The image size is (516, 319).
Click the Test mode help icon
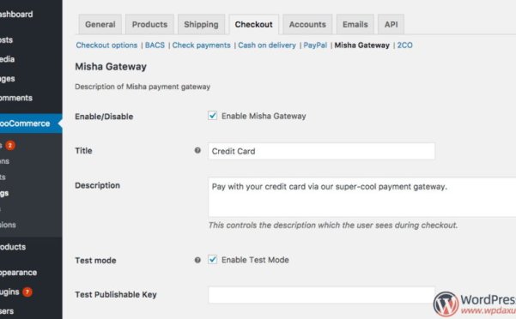[x=197, y=260]
